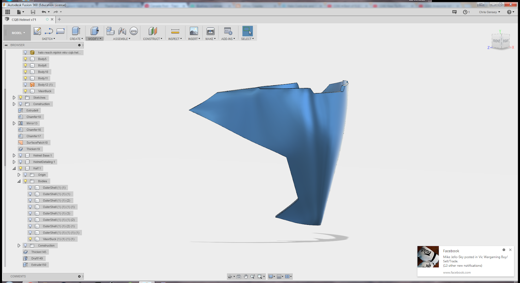The width and height of the screenshot is (520, 283).
Task: Click the Create Sketch icon in toolbar
Action: (37, 31)
